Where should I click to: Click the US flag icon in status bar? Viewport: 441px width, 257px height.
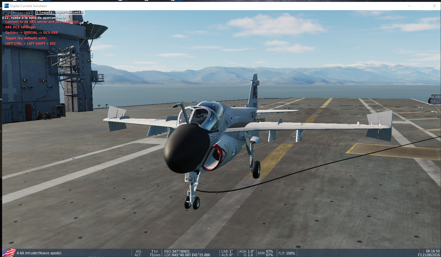[x=9, y=253]
